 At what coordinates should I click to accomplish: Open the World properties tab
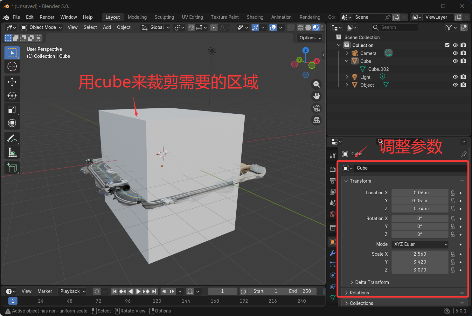[x=332, y=214]
